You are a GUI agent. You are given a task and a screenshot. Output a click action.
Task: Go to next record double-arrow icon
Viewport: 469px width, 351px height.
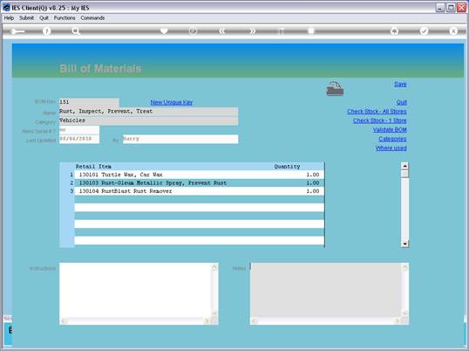[253, 31]
